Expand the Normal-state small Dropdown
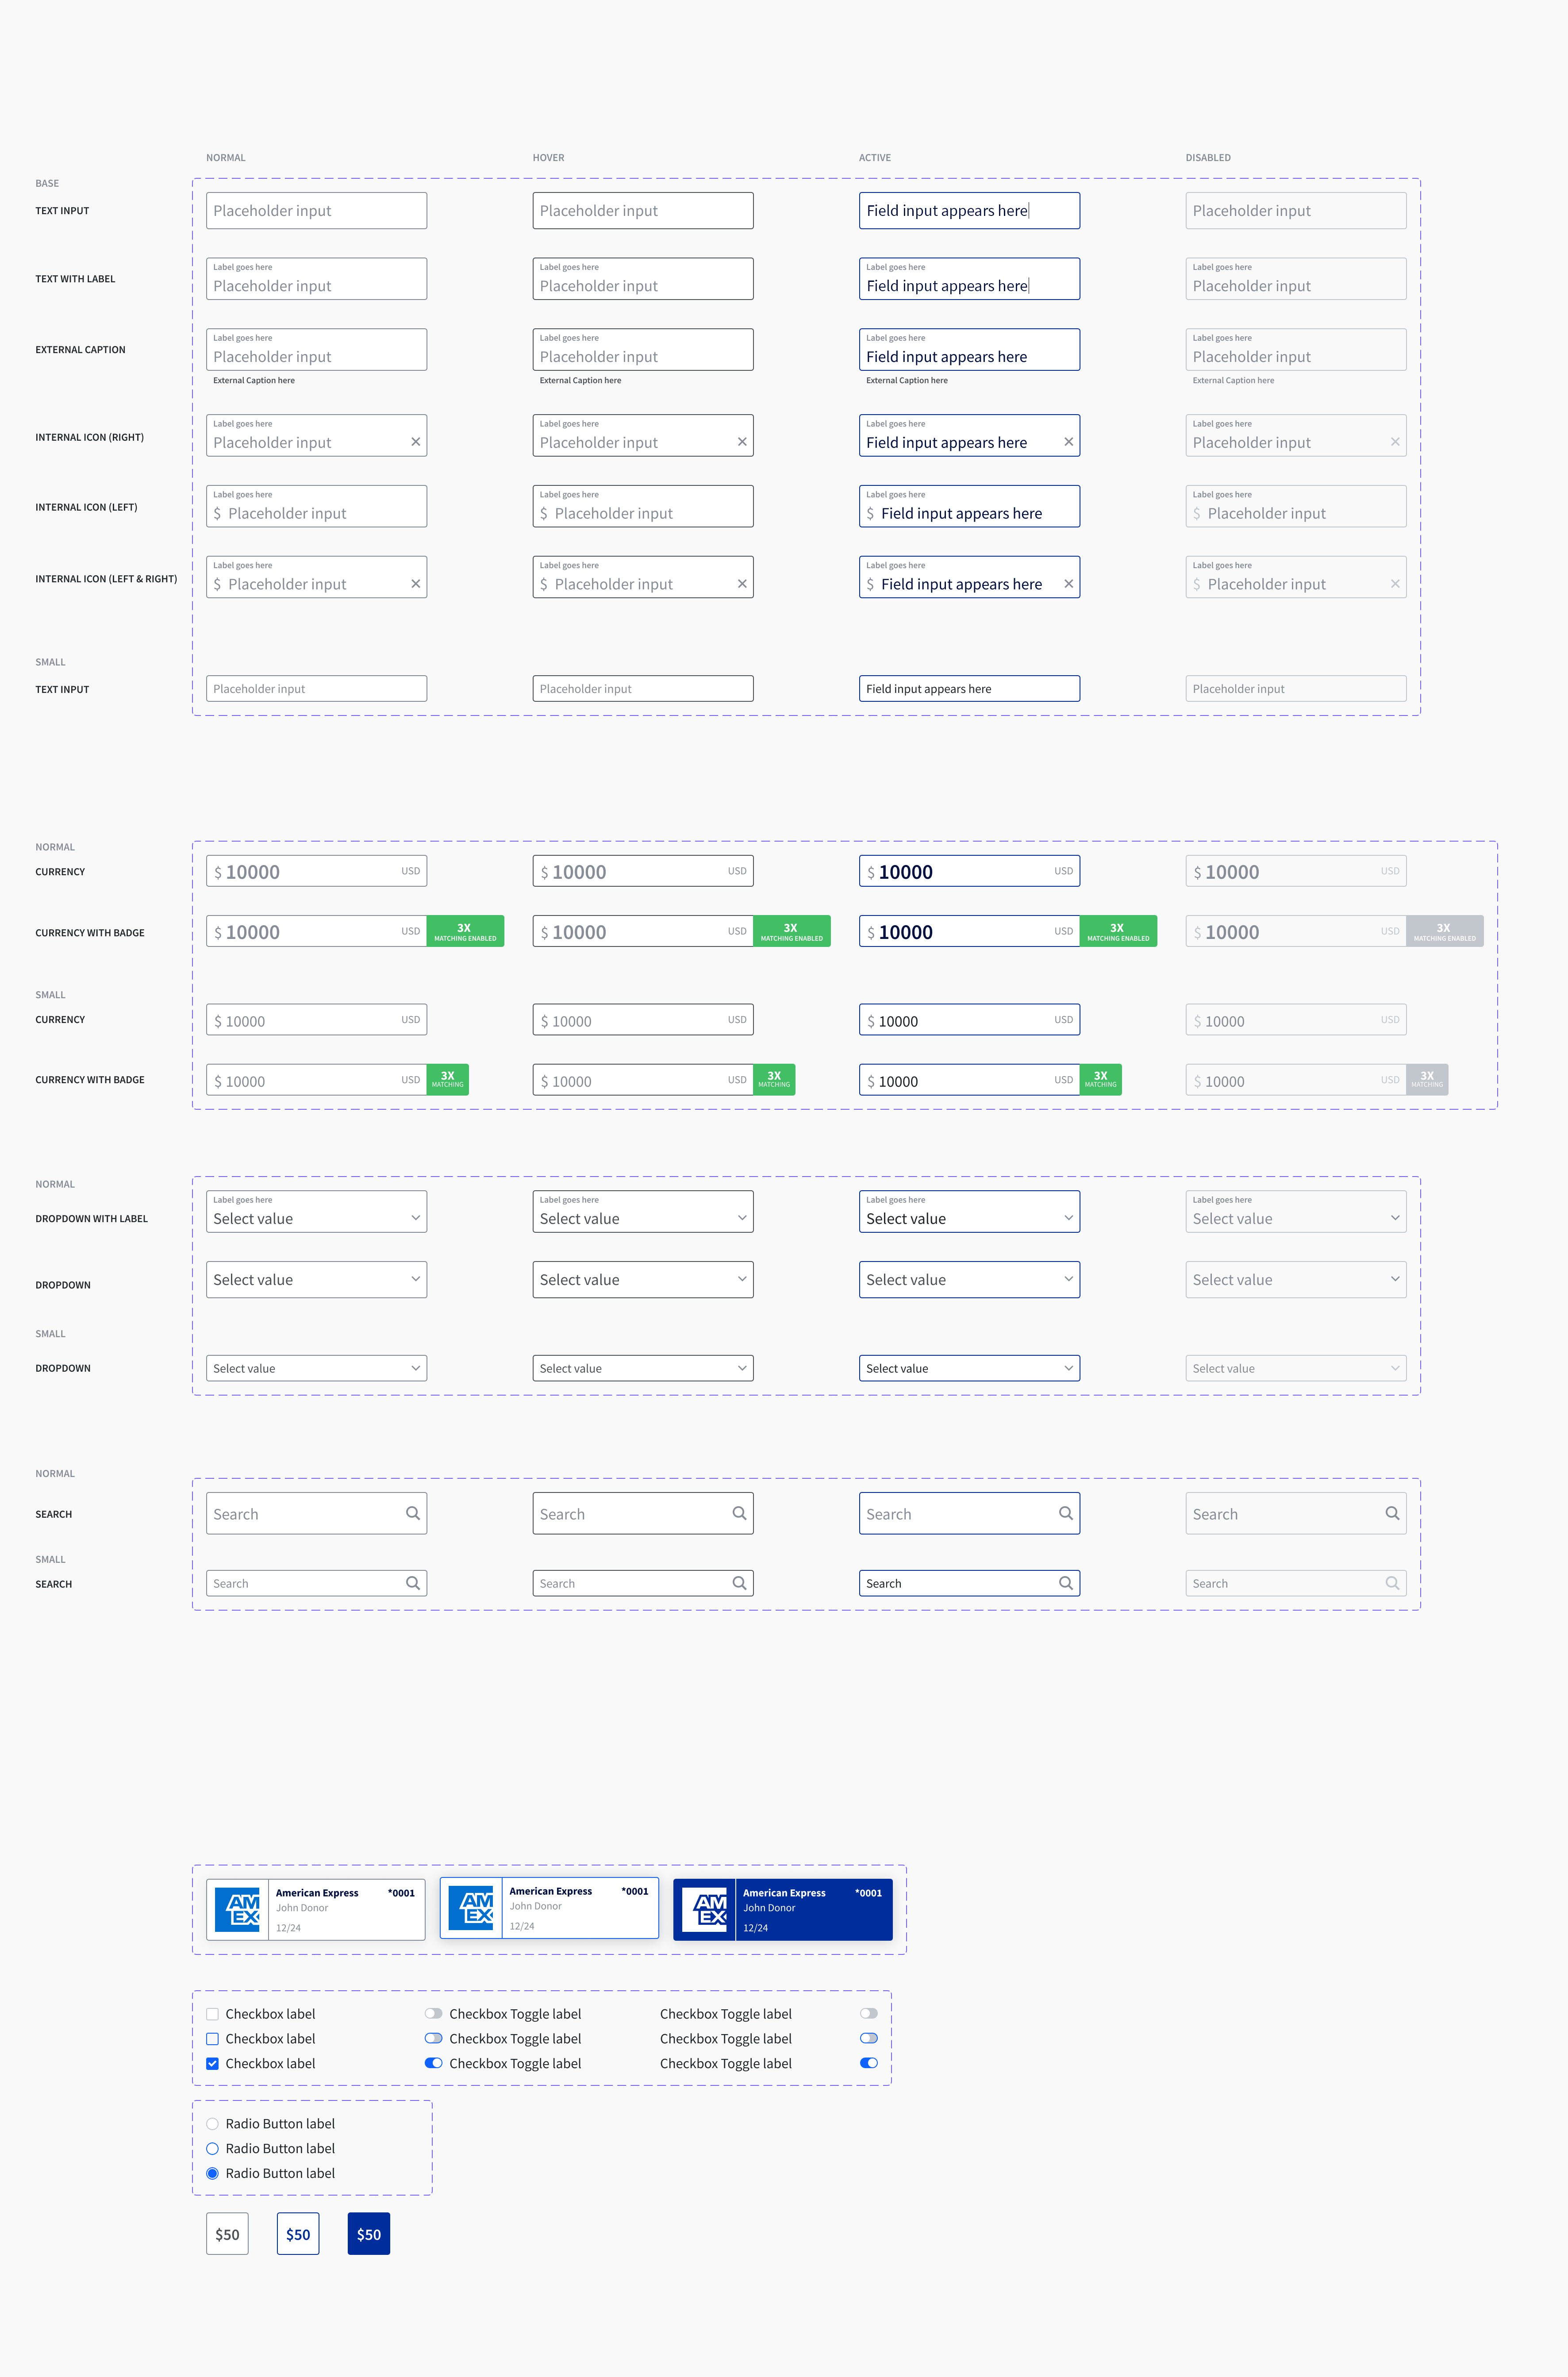Screen dimensions: 1568x2377 (x=316, y=1368)
